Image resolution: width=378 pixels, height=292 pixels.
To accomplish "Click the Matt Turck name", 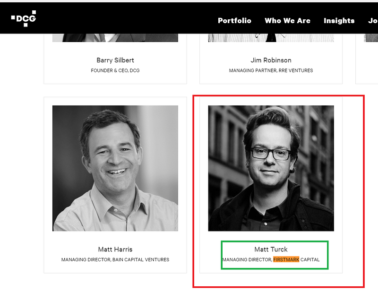I will click(x=271, y=249).
